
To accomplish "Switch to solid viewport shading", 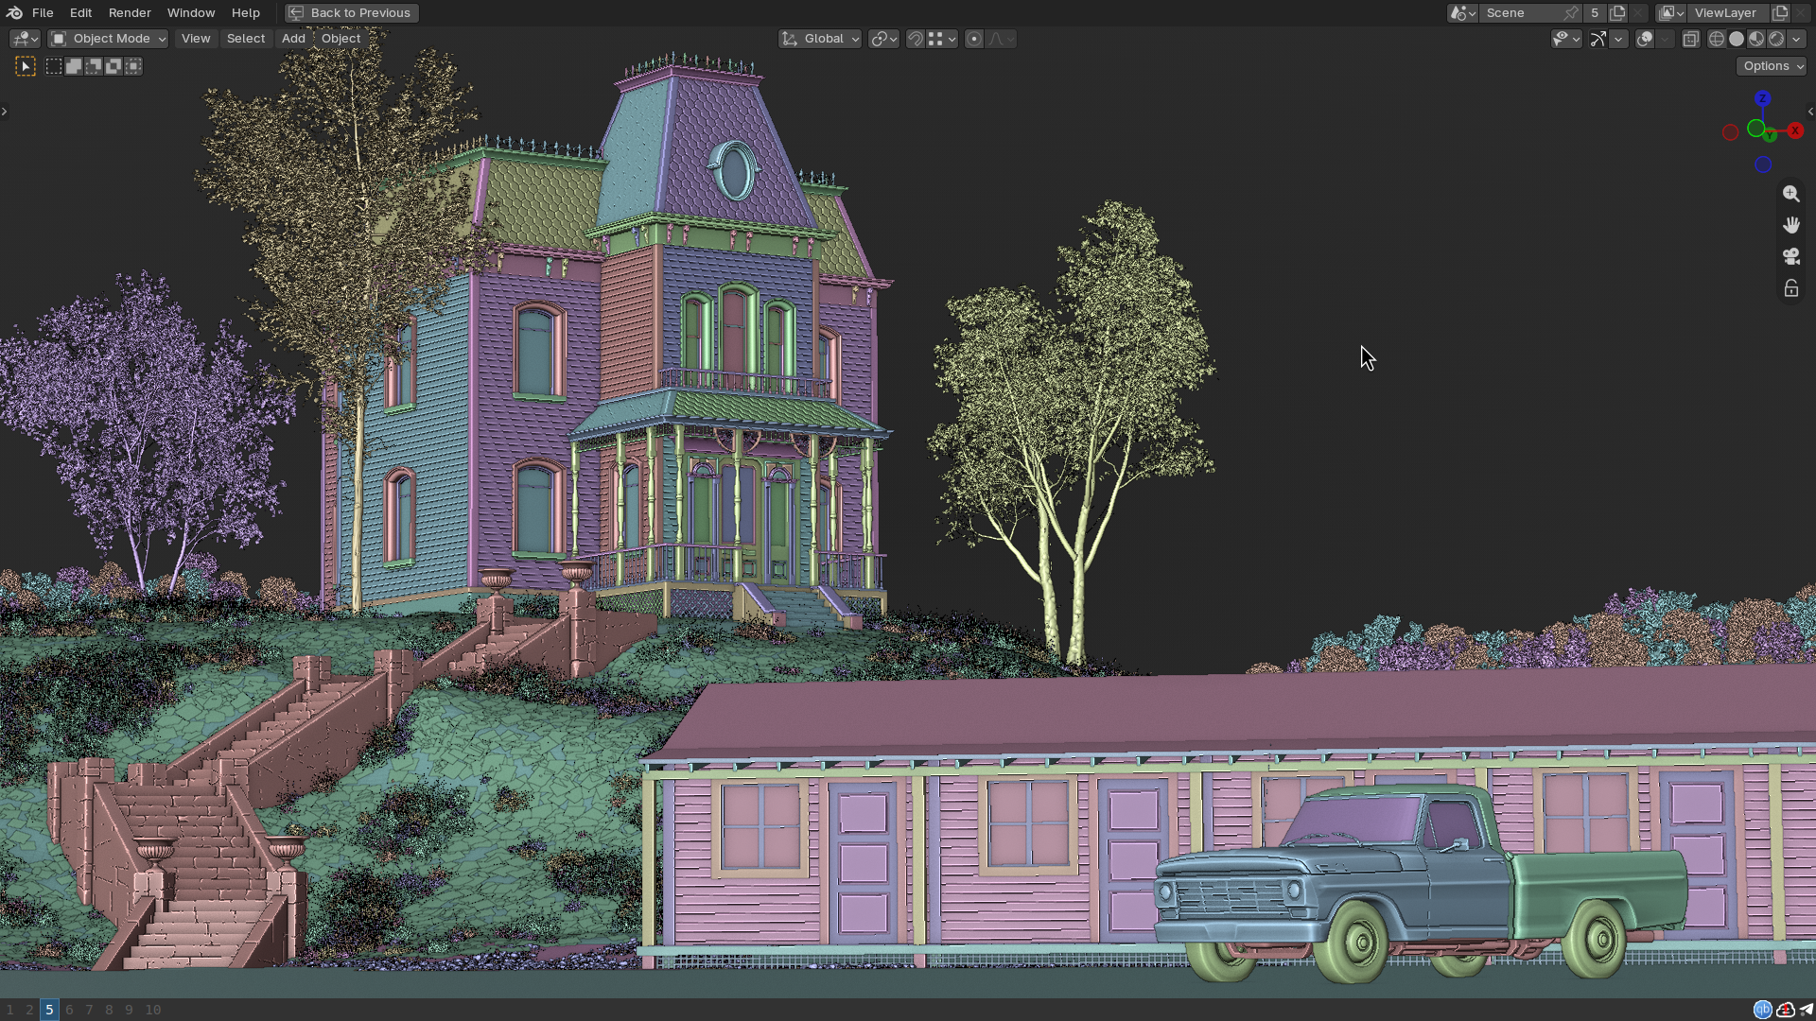I will click(1737, 39).
